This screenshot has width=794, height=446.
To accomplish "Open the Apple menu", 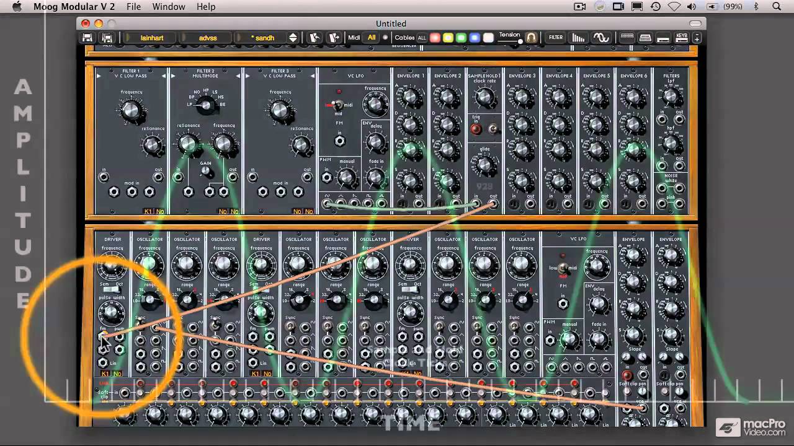I will click(x=17, y=6).
